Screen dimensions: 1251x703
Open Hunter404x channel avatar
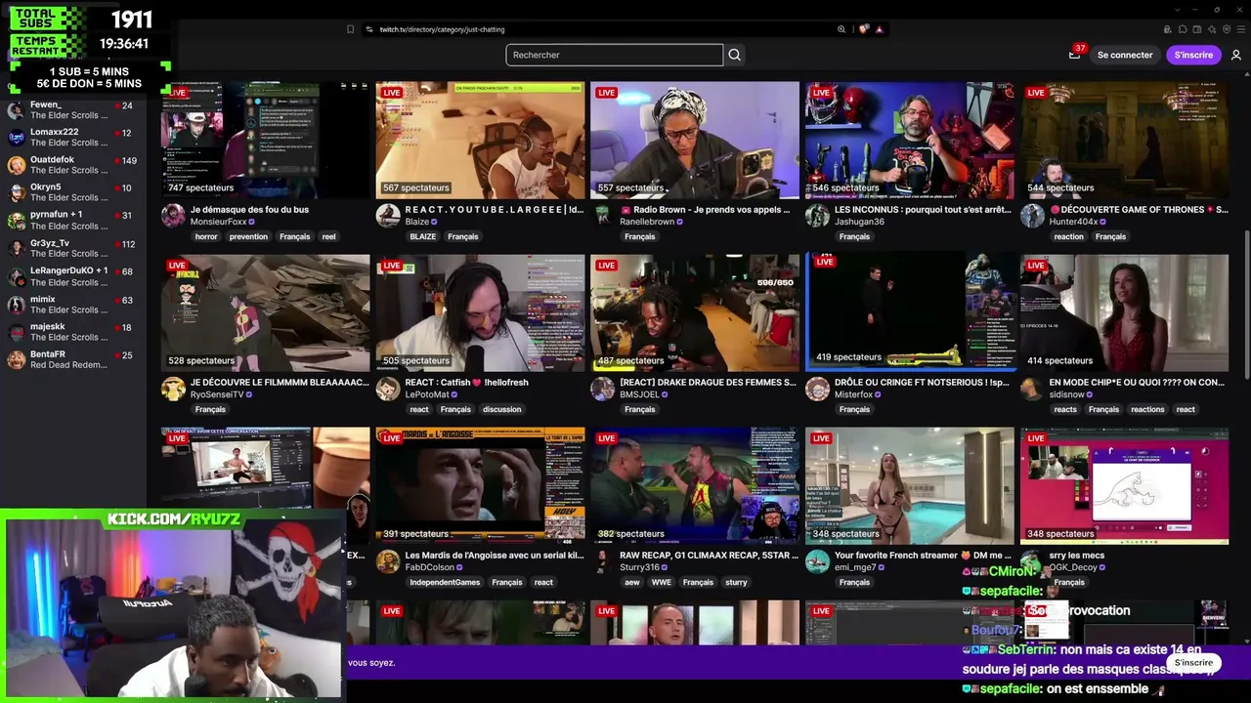(1032, 216)
